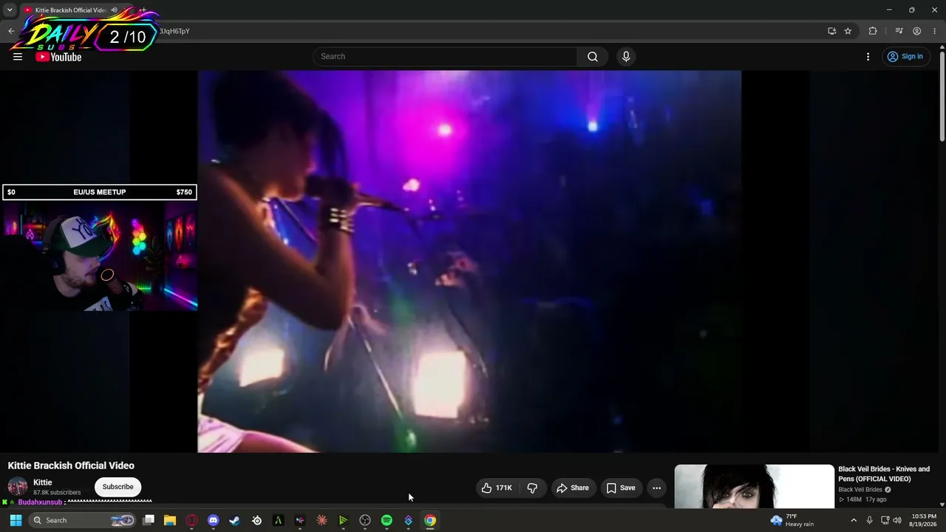Screen dimensions: 946x532
Task: Open Spotify from the taskbar
Action: coord(387,520)
